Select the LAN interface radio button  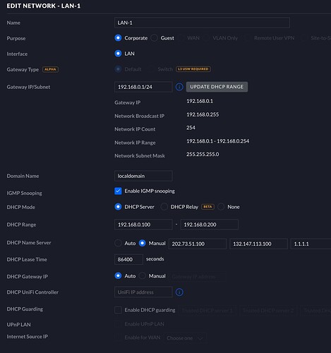click(x=118, y=54)
